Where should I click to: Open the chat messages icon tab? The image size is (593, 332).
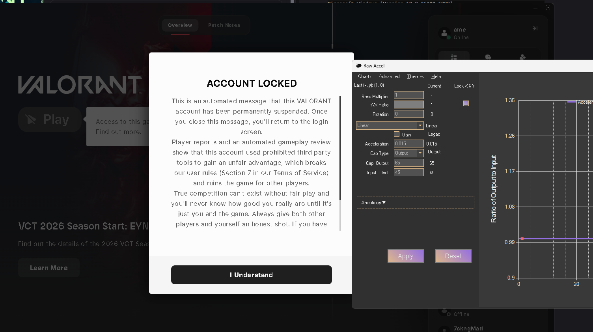click(x=488, y=57)
